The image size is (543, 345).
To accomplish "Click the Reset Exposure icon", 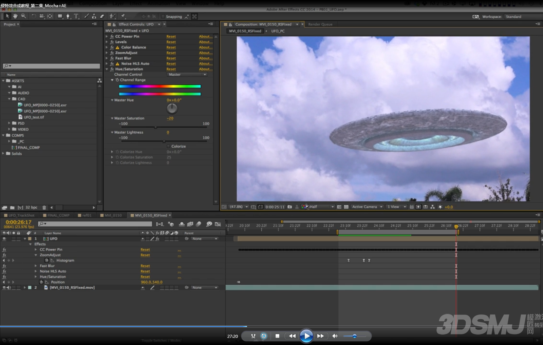I will pyautogui.click(x=440, y=207).
